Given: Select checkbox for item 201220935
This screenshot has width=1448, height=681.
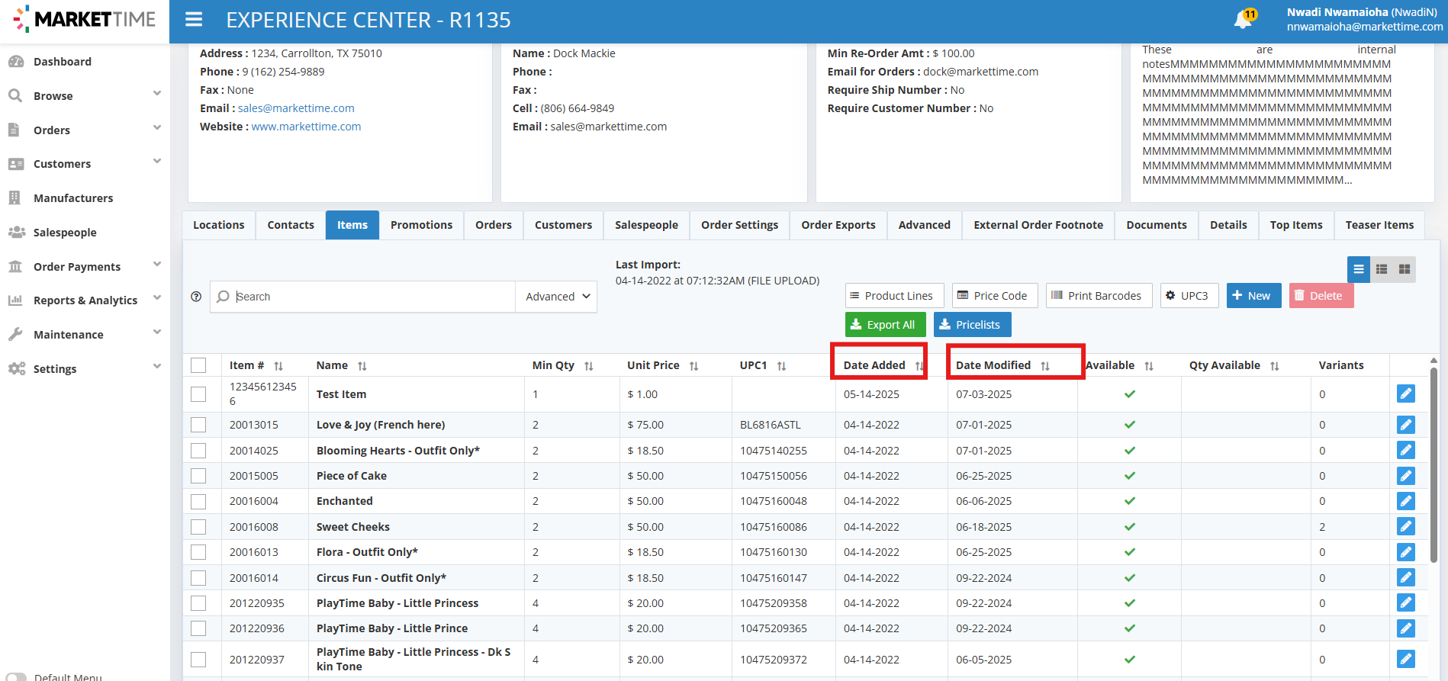Looking at the screenshot, I should 198,603.
